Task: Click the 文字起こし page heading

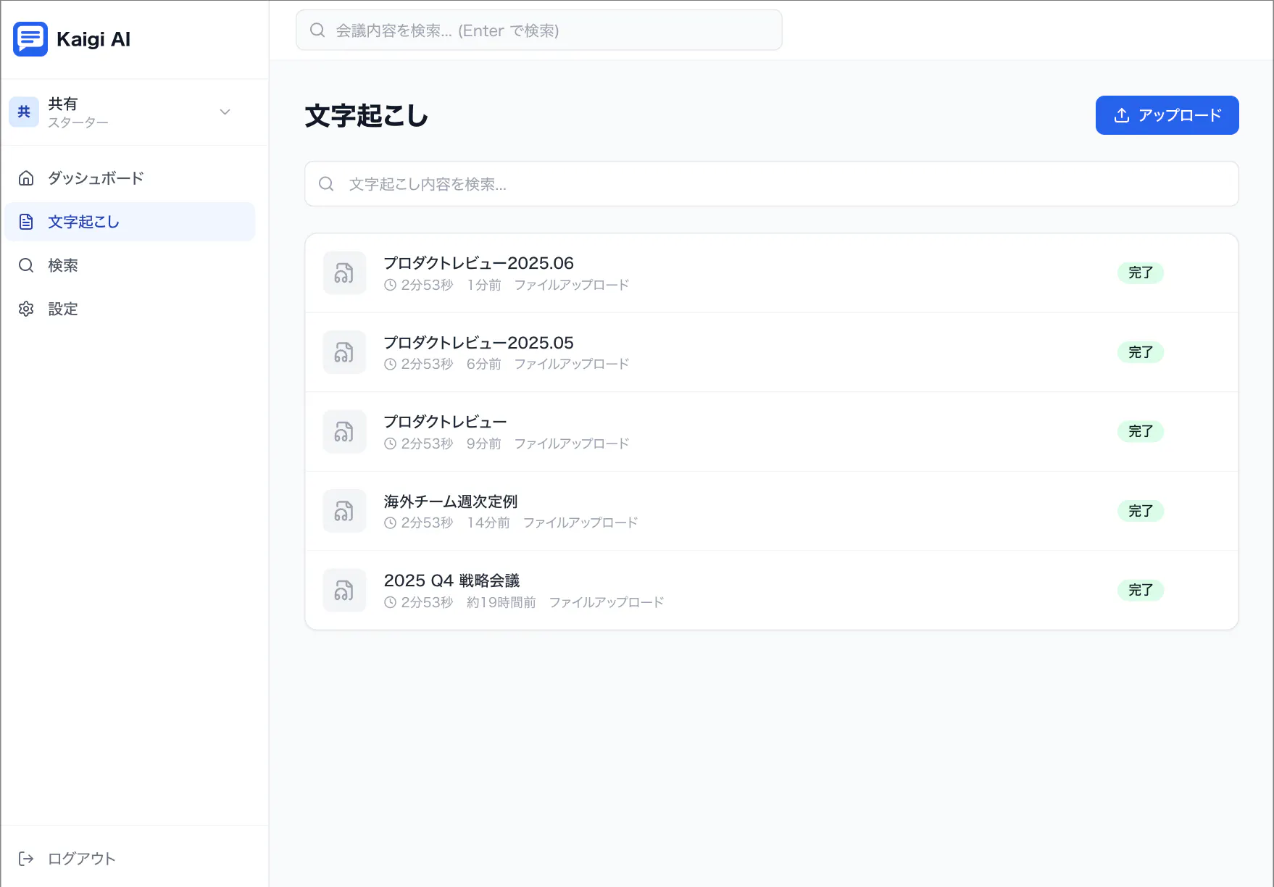Action: click(367, 116)
